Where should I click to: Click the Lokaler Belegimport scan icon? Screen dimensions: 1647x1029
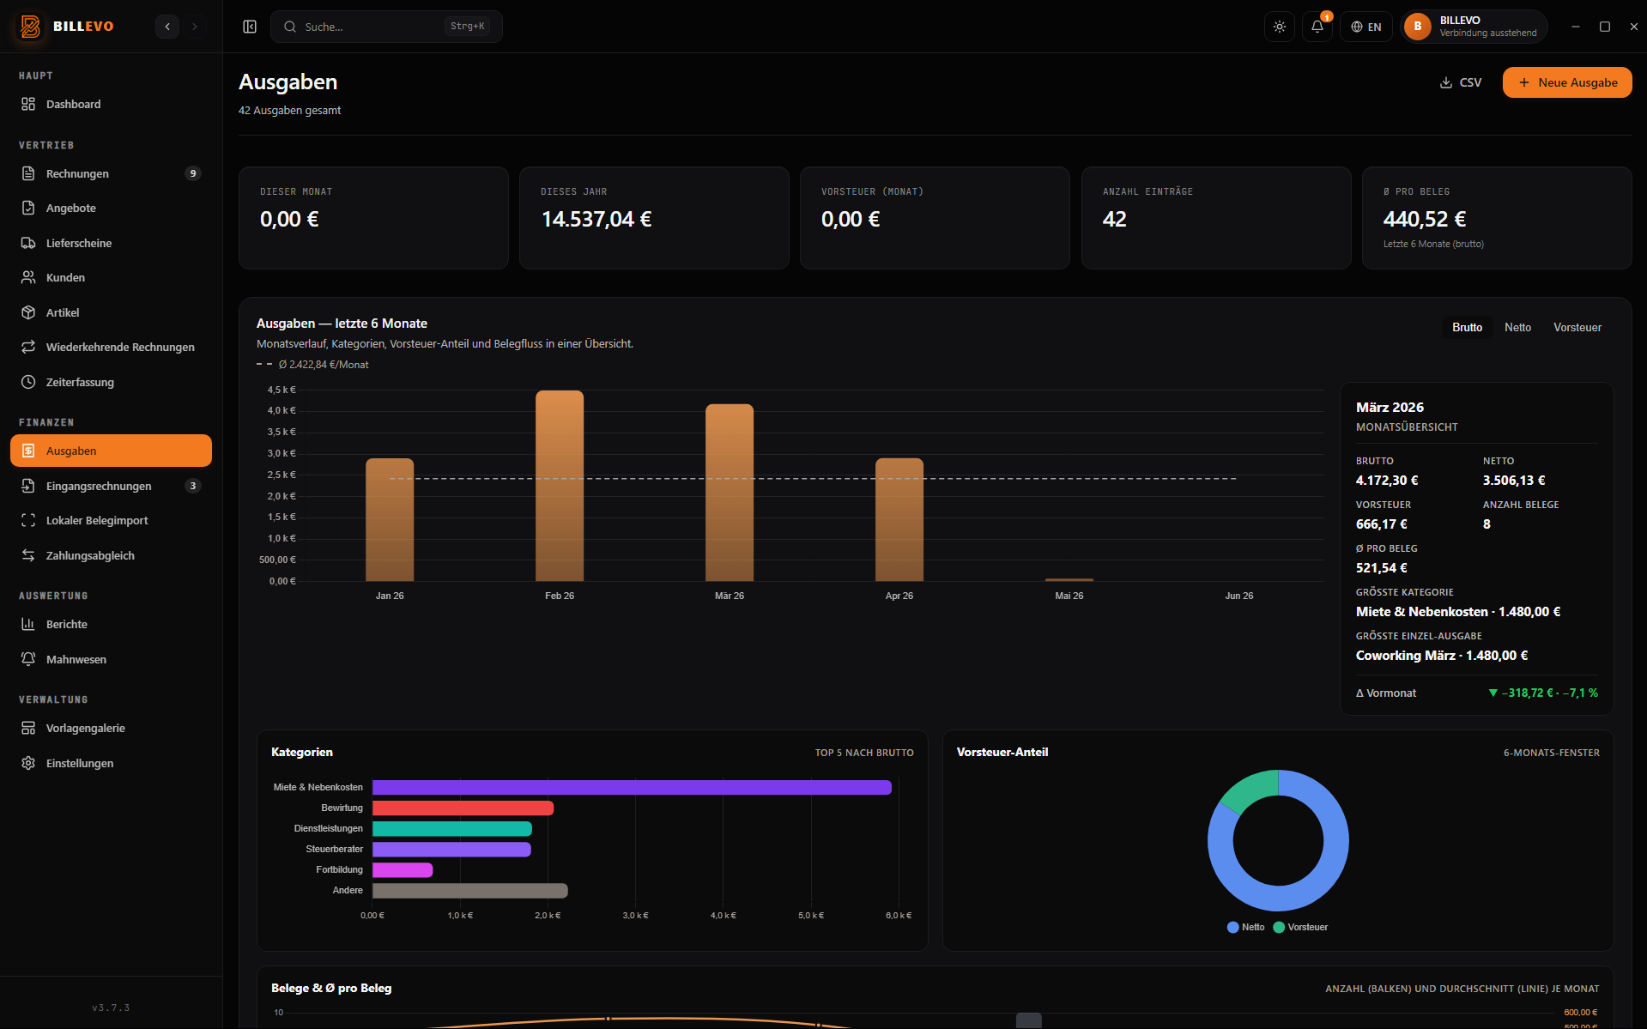tap(28, 520)
